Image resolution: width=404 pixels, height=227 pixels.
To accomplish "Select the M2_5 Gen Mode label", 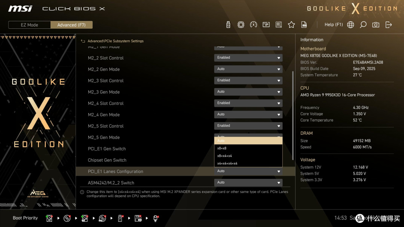I will click(x=104, y=137).
